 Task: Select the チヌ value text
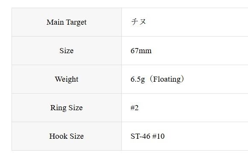click(x=139, y=22)
